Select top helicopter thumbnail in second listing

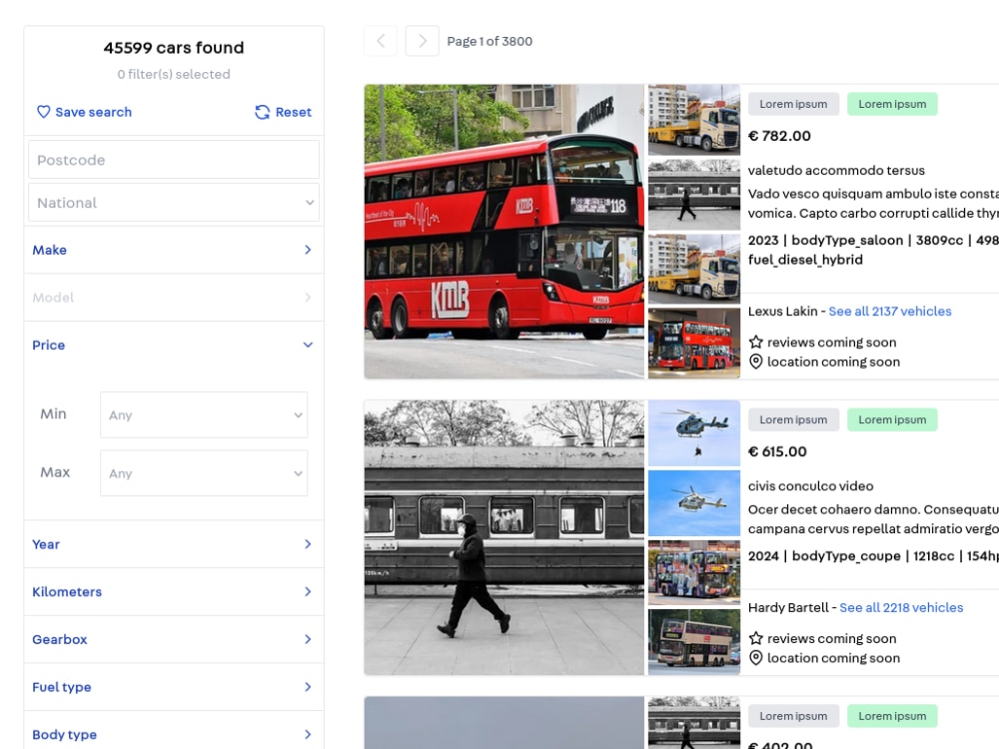694,433
